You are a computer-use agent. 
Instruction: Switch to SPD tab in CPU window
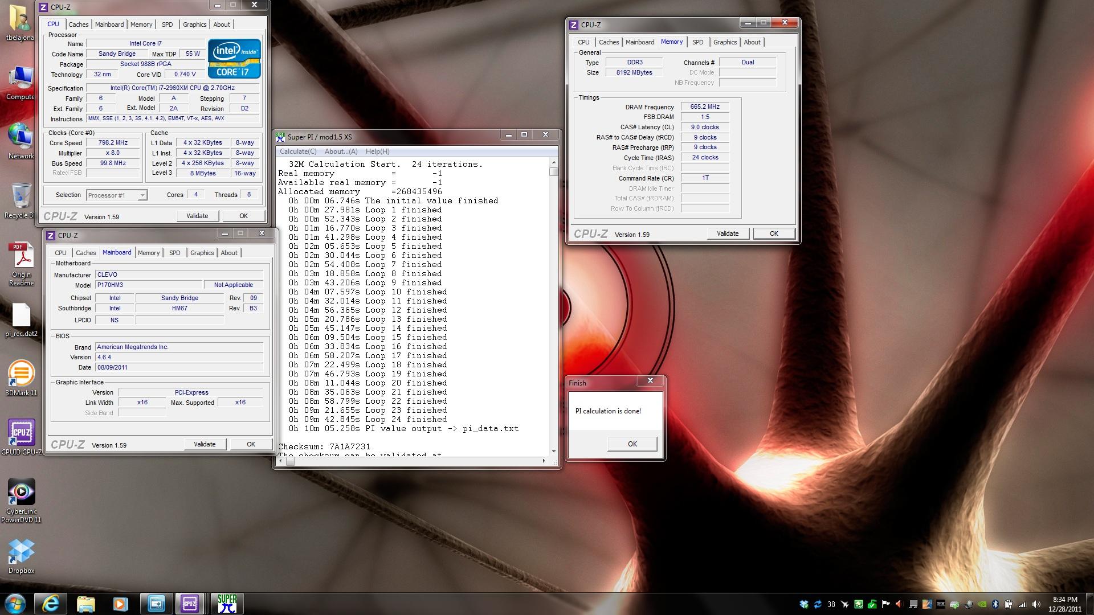click(x=167, y=24)
